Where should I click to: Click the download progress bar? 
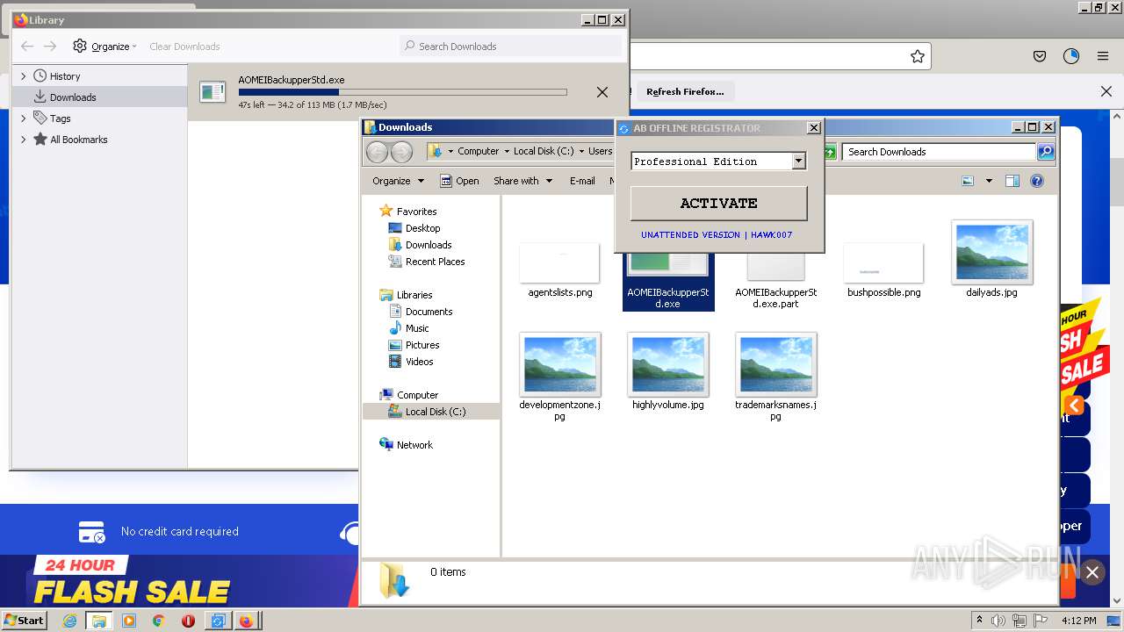402,92
